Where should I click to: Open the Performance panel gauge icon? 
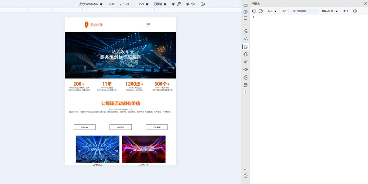246,70
